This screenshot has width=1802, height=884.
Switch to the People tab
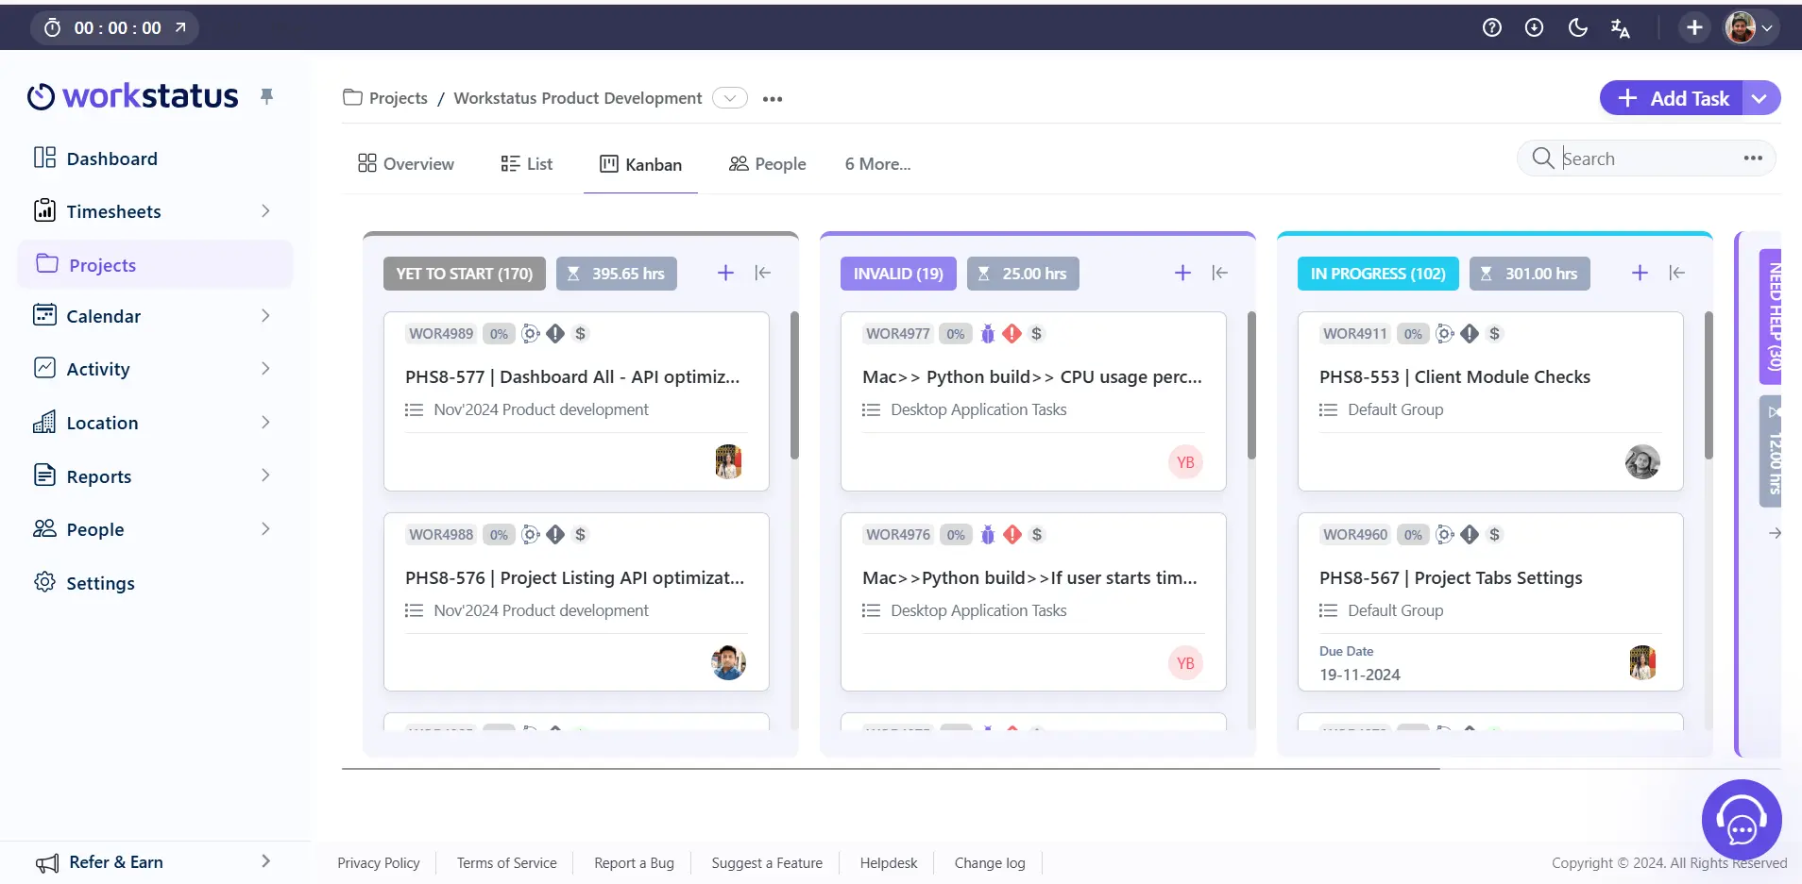[x=767, y=164]
